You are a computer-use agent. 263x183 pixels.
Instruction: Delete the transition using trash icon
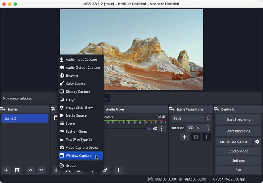click(195, 137)
